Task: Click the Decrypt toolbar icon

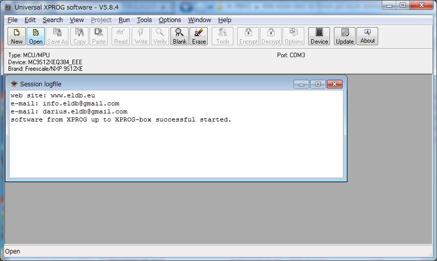Action: point(271,36)
